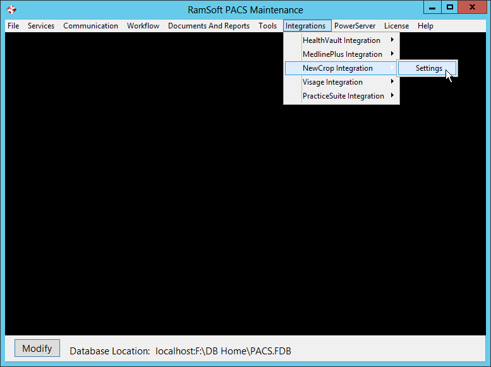Image resolution: width=491 pixels, height=367 pixels.
Task: Open the License menu
Action: coord(396,26)
